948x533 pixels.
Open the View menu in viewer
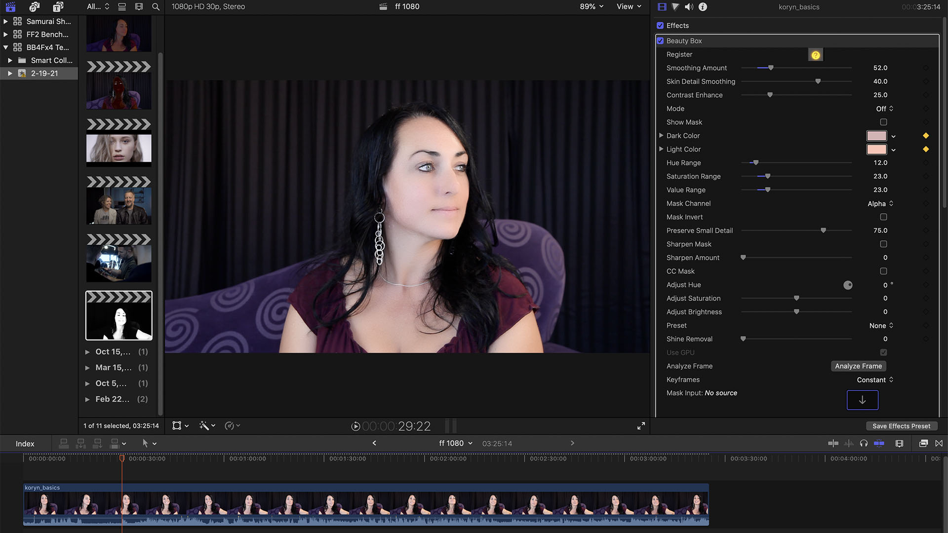coord(629,6)
